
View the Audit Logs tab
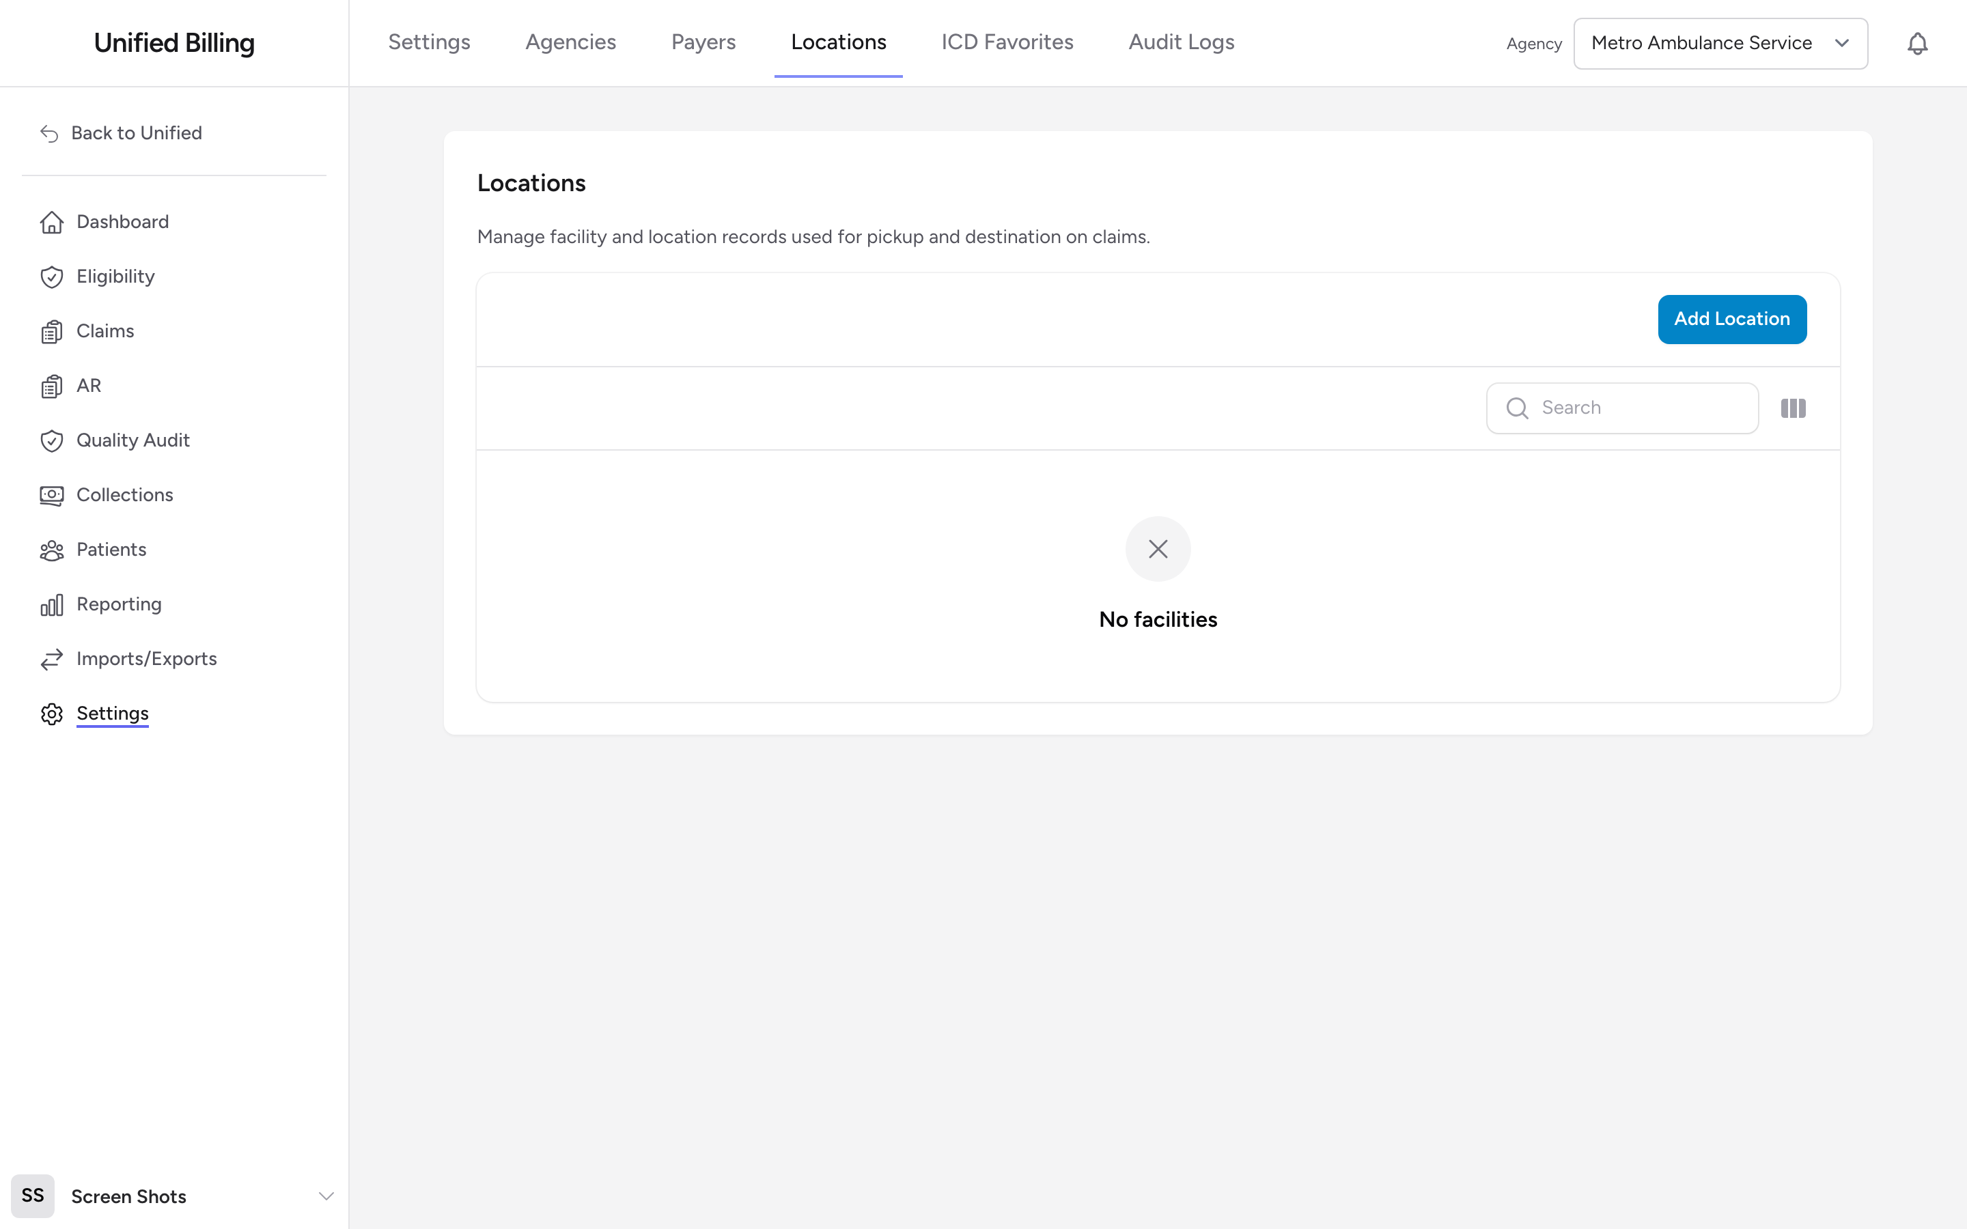1181,42
